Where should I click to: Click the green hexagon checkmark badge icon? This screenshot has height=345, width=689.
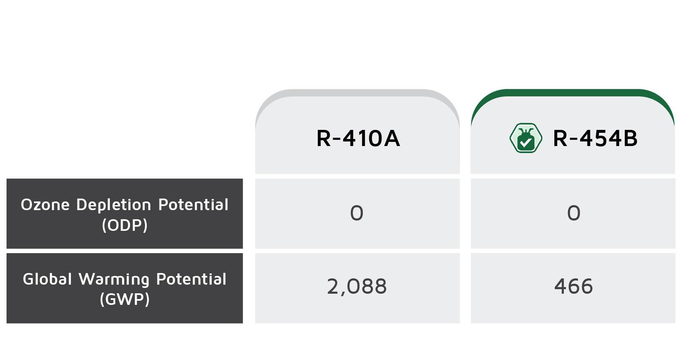[526, 138]
